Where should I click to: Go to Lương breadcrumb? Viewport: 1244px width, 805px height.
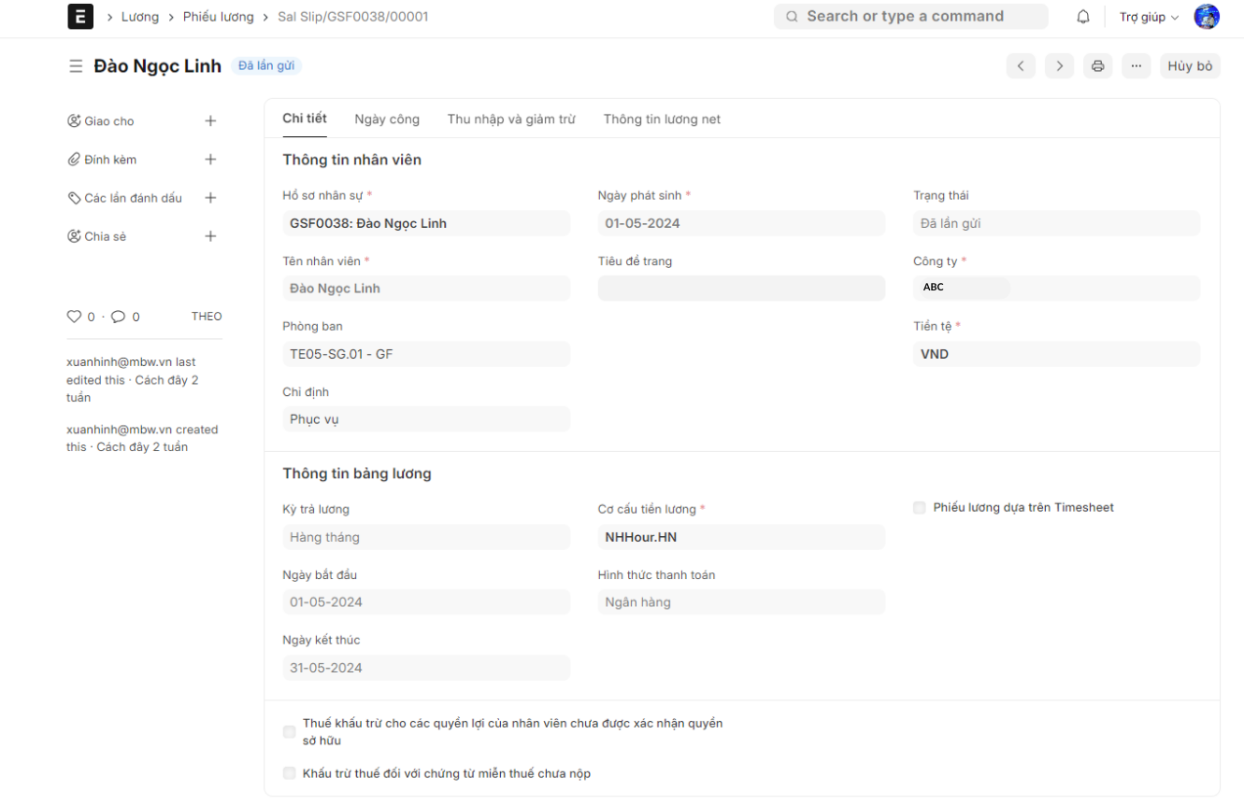(140, 17)
